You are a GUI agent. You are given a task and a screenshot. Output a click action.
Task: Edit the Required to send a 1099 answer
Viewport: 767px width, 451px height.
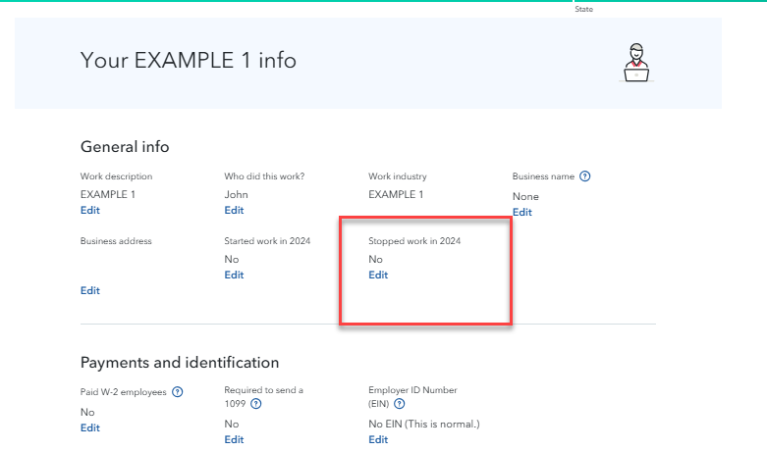pyautogui.click(x=234, y=439)
